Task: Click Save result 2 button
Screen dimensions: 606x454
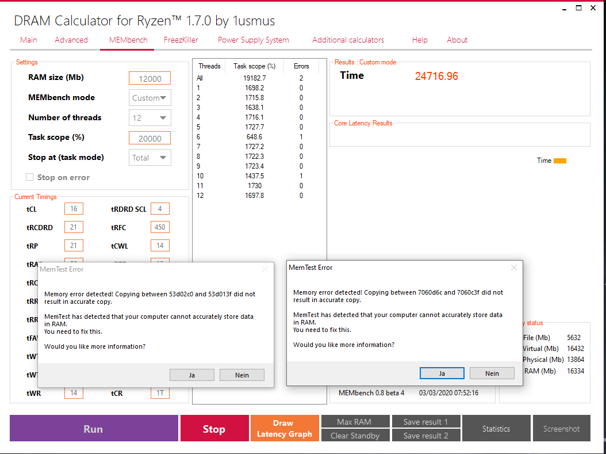Action: (x=426, y=436)
